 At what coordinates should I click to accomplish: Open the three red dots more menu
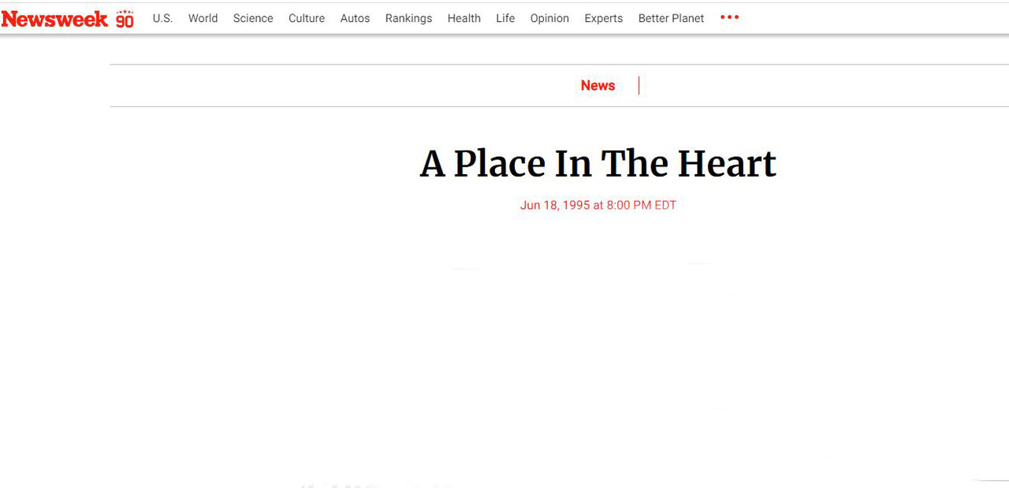tap(729, 17)
